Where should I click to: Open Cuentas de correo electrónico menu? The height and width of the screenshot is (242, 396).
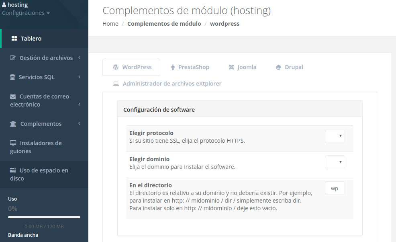tap(44, 100)
